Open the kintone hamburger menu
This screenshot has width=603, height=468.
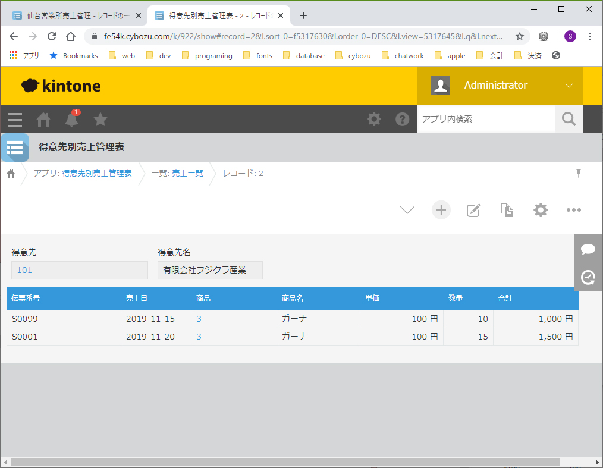click(15, 120)
